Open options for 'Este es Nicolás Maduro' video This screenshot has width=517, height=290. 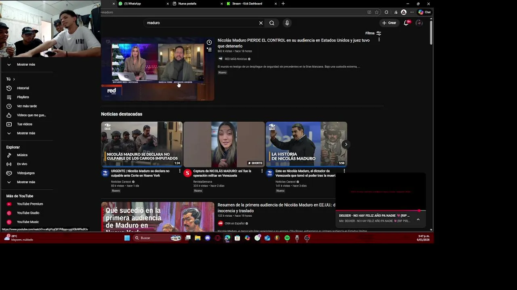tap(344, 171)
